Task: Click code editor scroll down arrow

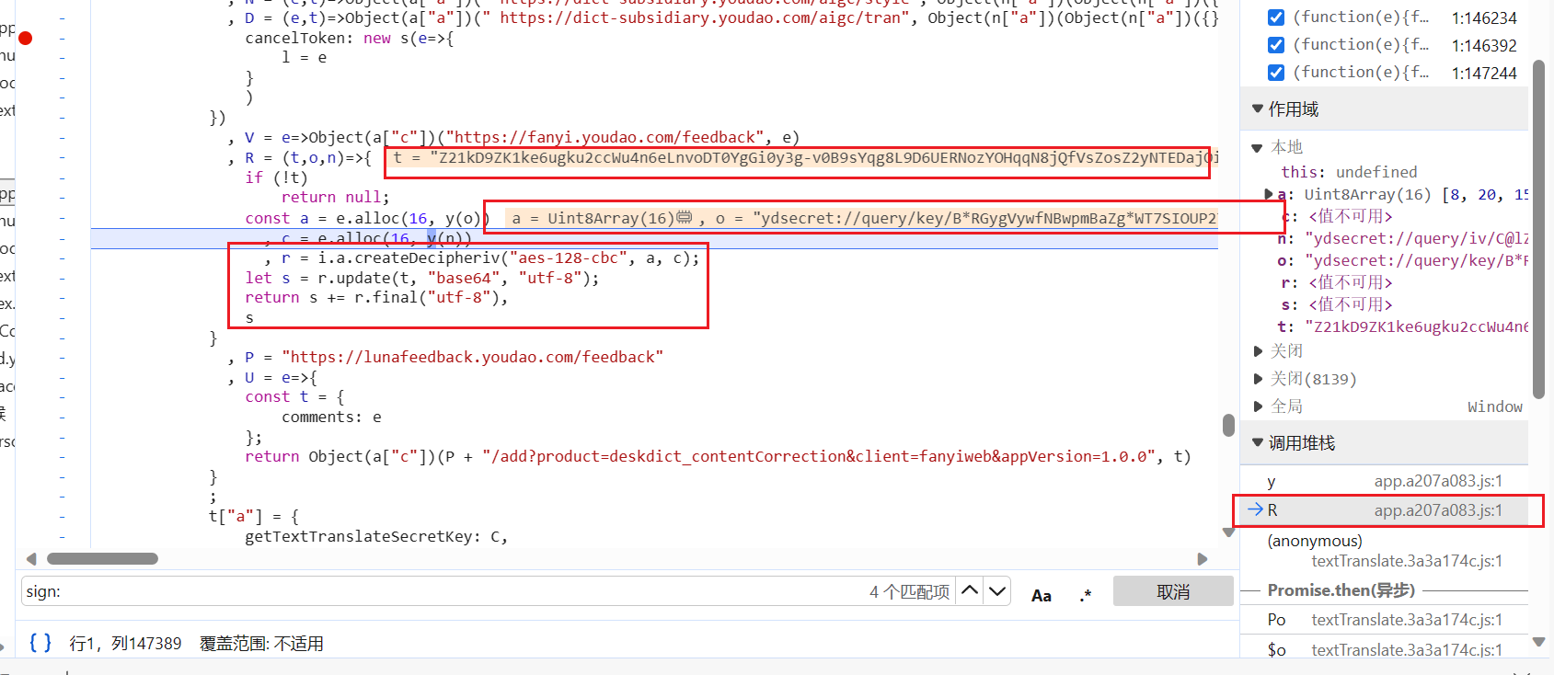Action: coord(1228,532)
